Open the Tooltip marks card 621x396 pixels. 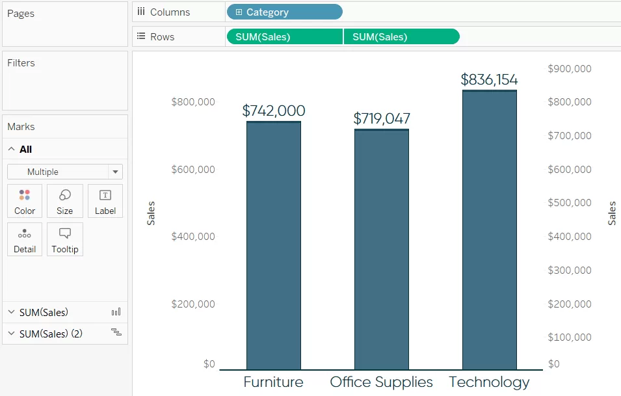[64, 239]
